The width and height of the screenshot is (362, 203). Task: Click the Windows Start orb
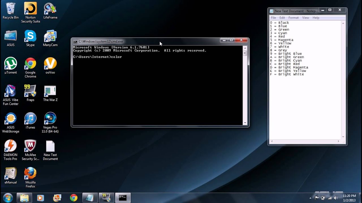point(8,198)
